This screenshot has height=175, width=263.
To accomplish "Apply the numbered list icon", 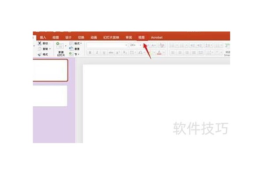I will (x=183, y=45).
